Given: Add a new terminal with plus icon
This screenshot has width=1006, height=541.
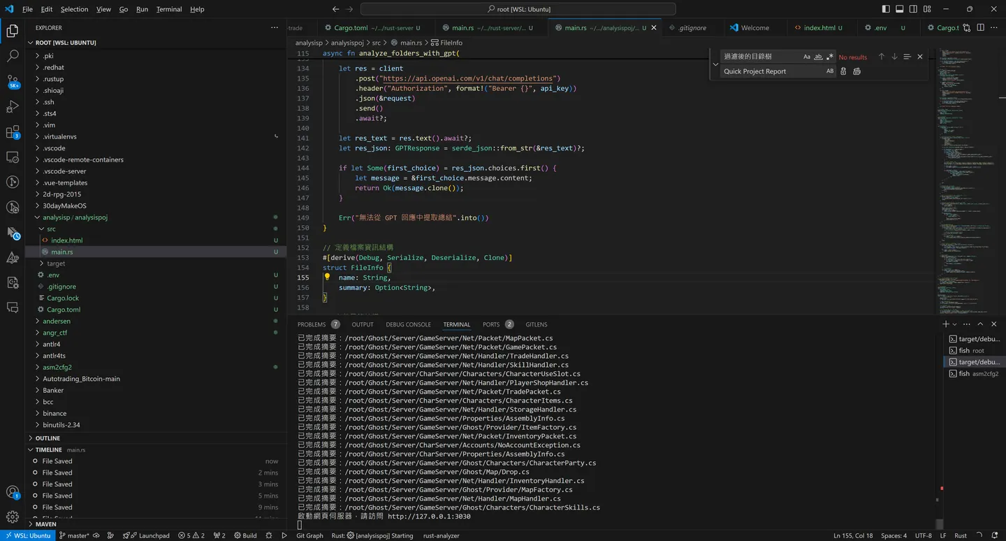Looking at the screenshot, I should (x=946, y=324).
